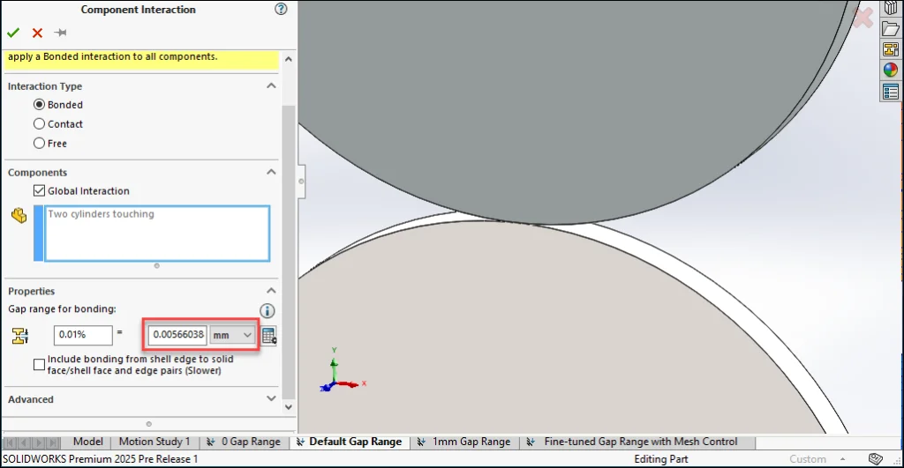Collapse the Interaction Type section
904x468 pixels.
271,85
